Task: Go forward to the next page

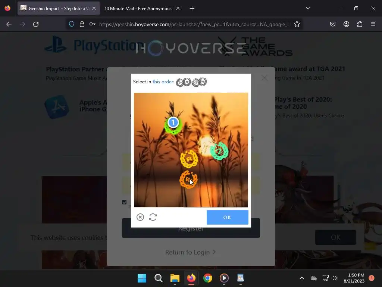Action: (x=22, y=24)
